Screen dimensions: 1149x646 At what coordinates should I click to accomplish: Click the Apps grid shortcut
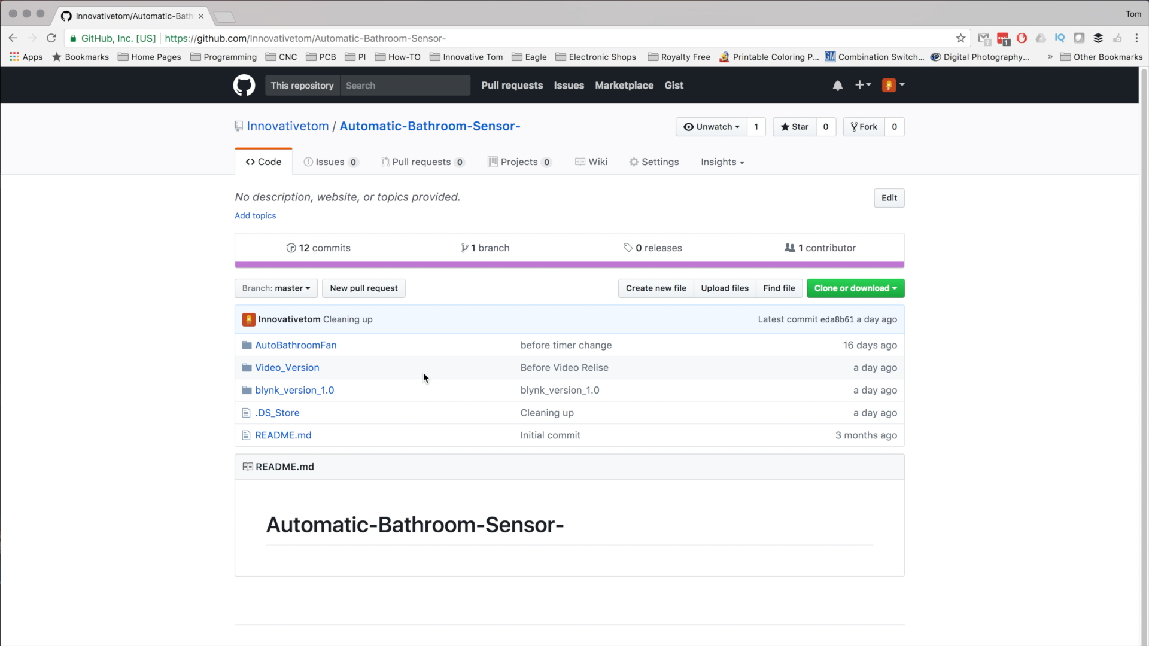click(26, 57)
